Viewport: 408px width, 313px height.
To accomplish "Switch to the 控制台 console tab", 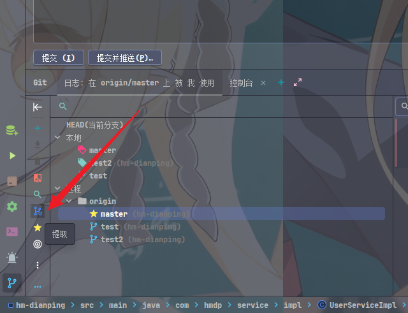I will click(241, 83).
